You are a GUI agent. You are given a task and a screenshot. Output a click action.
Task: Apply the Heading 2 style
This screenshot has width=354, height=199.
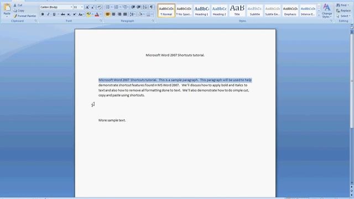(x=219, y=11)
